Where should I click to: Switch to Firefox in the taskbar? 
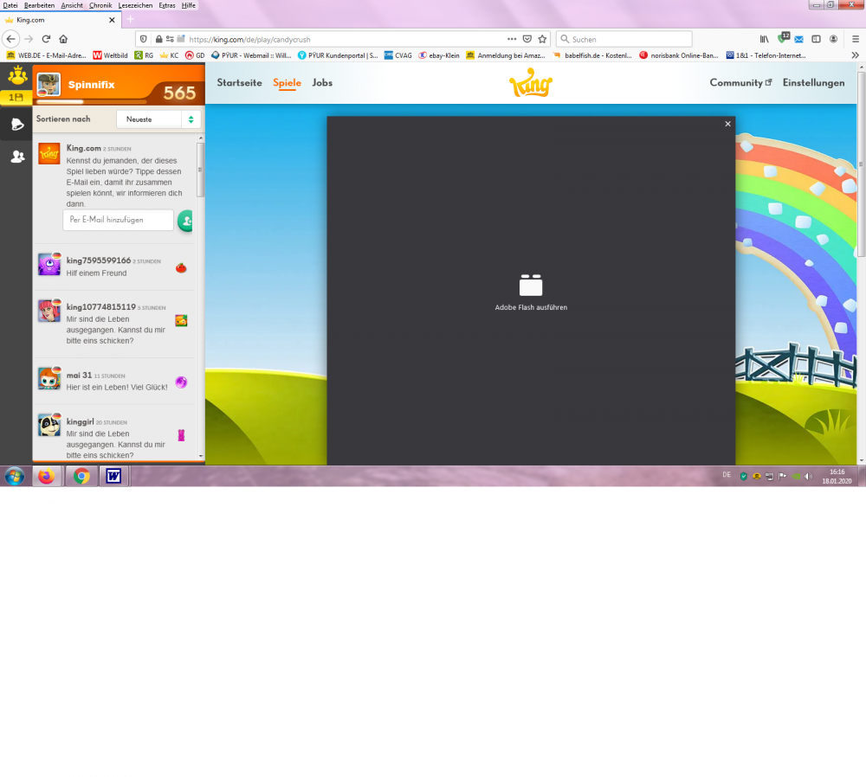[47, 476]
